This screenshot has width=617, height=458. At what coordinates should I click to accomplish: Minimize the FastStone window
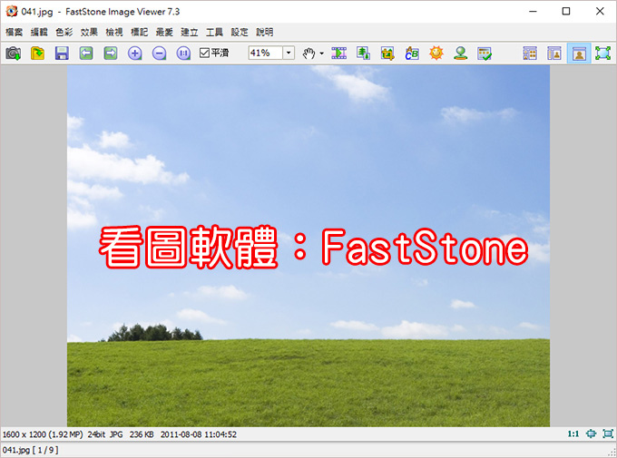point(533,11)
